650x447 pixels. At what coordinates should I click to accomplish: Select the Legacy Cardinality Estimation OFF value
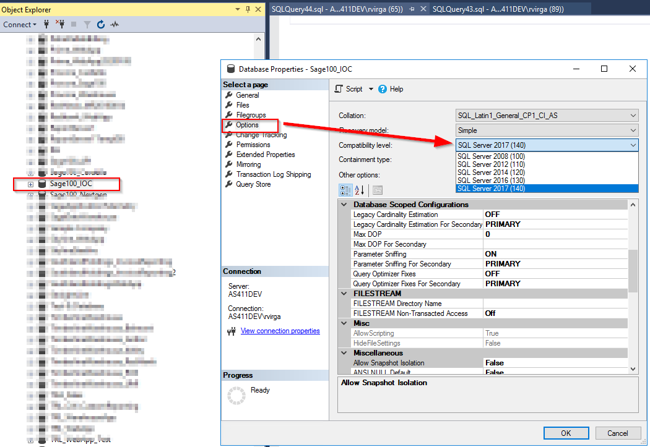point(555,215)
